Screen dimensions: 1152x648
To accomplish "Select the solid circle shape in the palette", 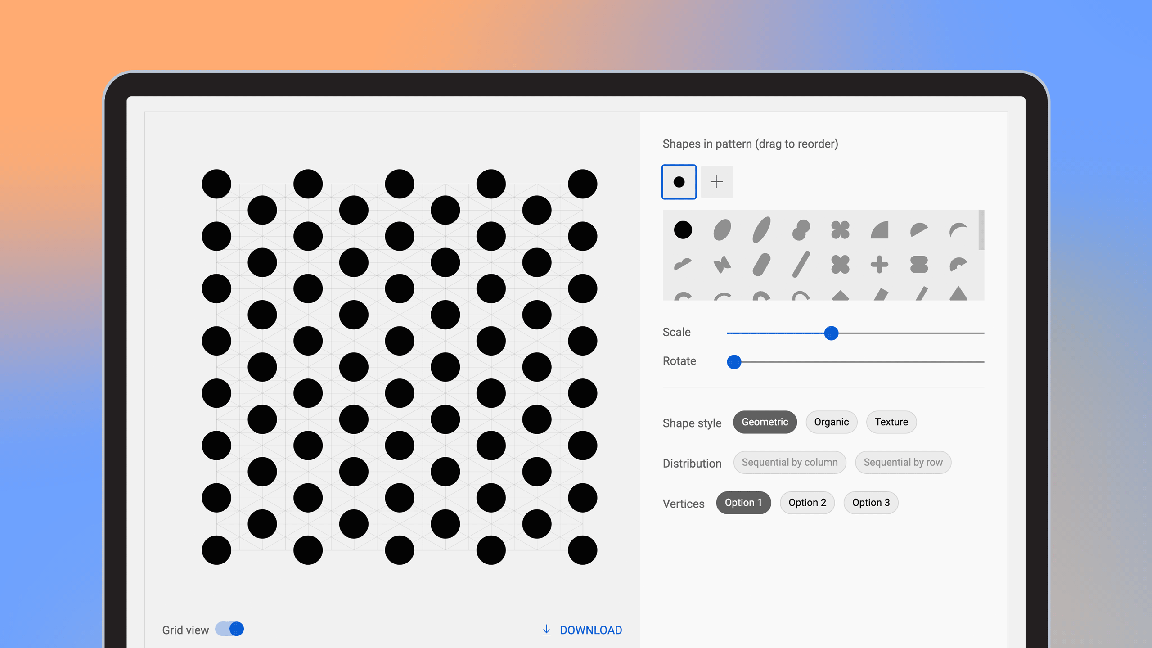I will [x=683, y=230].
